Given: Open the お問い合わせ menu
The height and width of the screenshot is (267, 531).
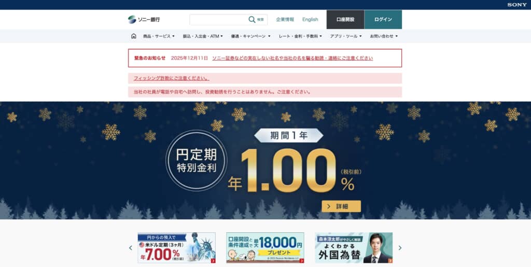Looking at the screenshot, I should (x=384, y=36).
